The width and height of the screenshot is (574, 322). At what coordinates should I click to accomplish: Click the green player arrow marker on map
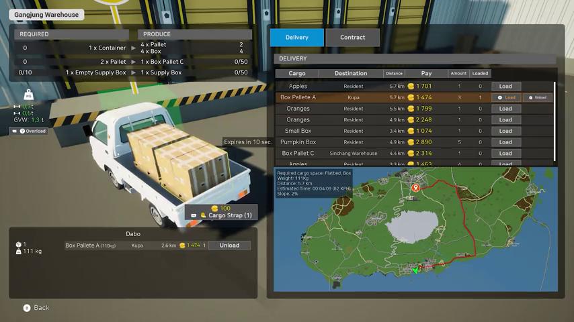[x=415, y=270]
